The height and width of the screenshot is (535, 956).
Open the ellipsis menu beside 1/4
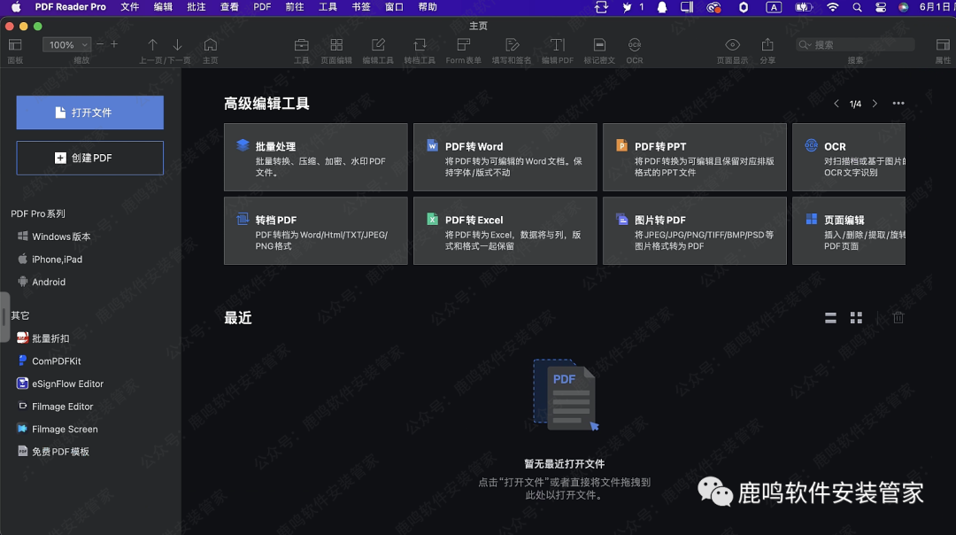[898, 103]
